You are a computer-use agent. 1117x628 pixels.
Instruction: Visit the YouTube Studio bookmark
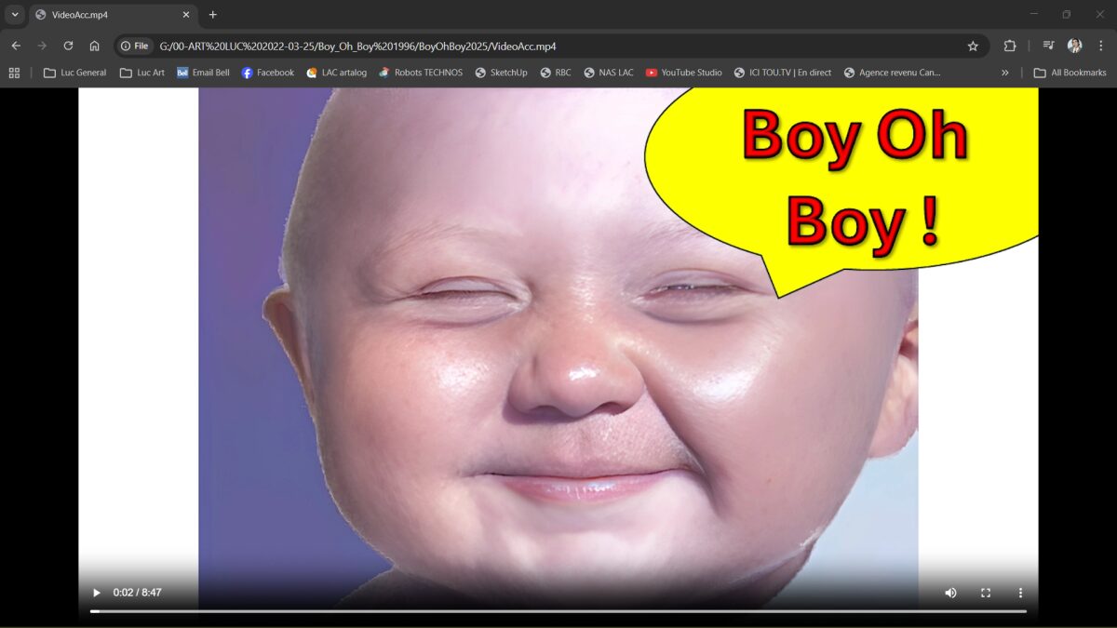[684, 72]
